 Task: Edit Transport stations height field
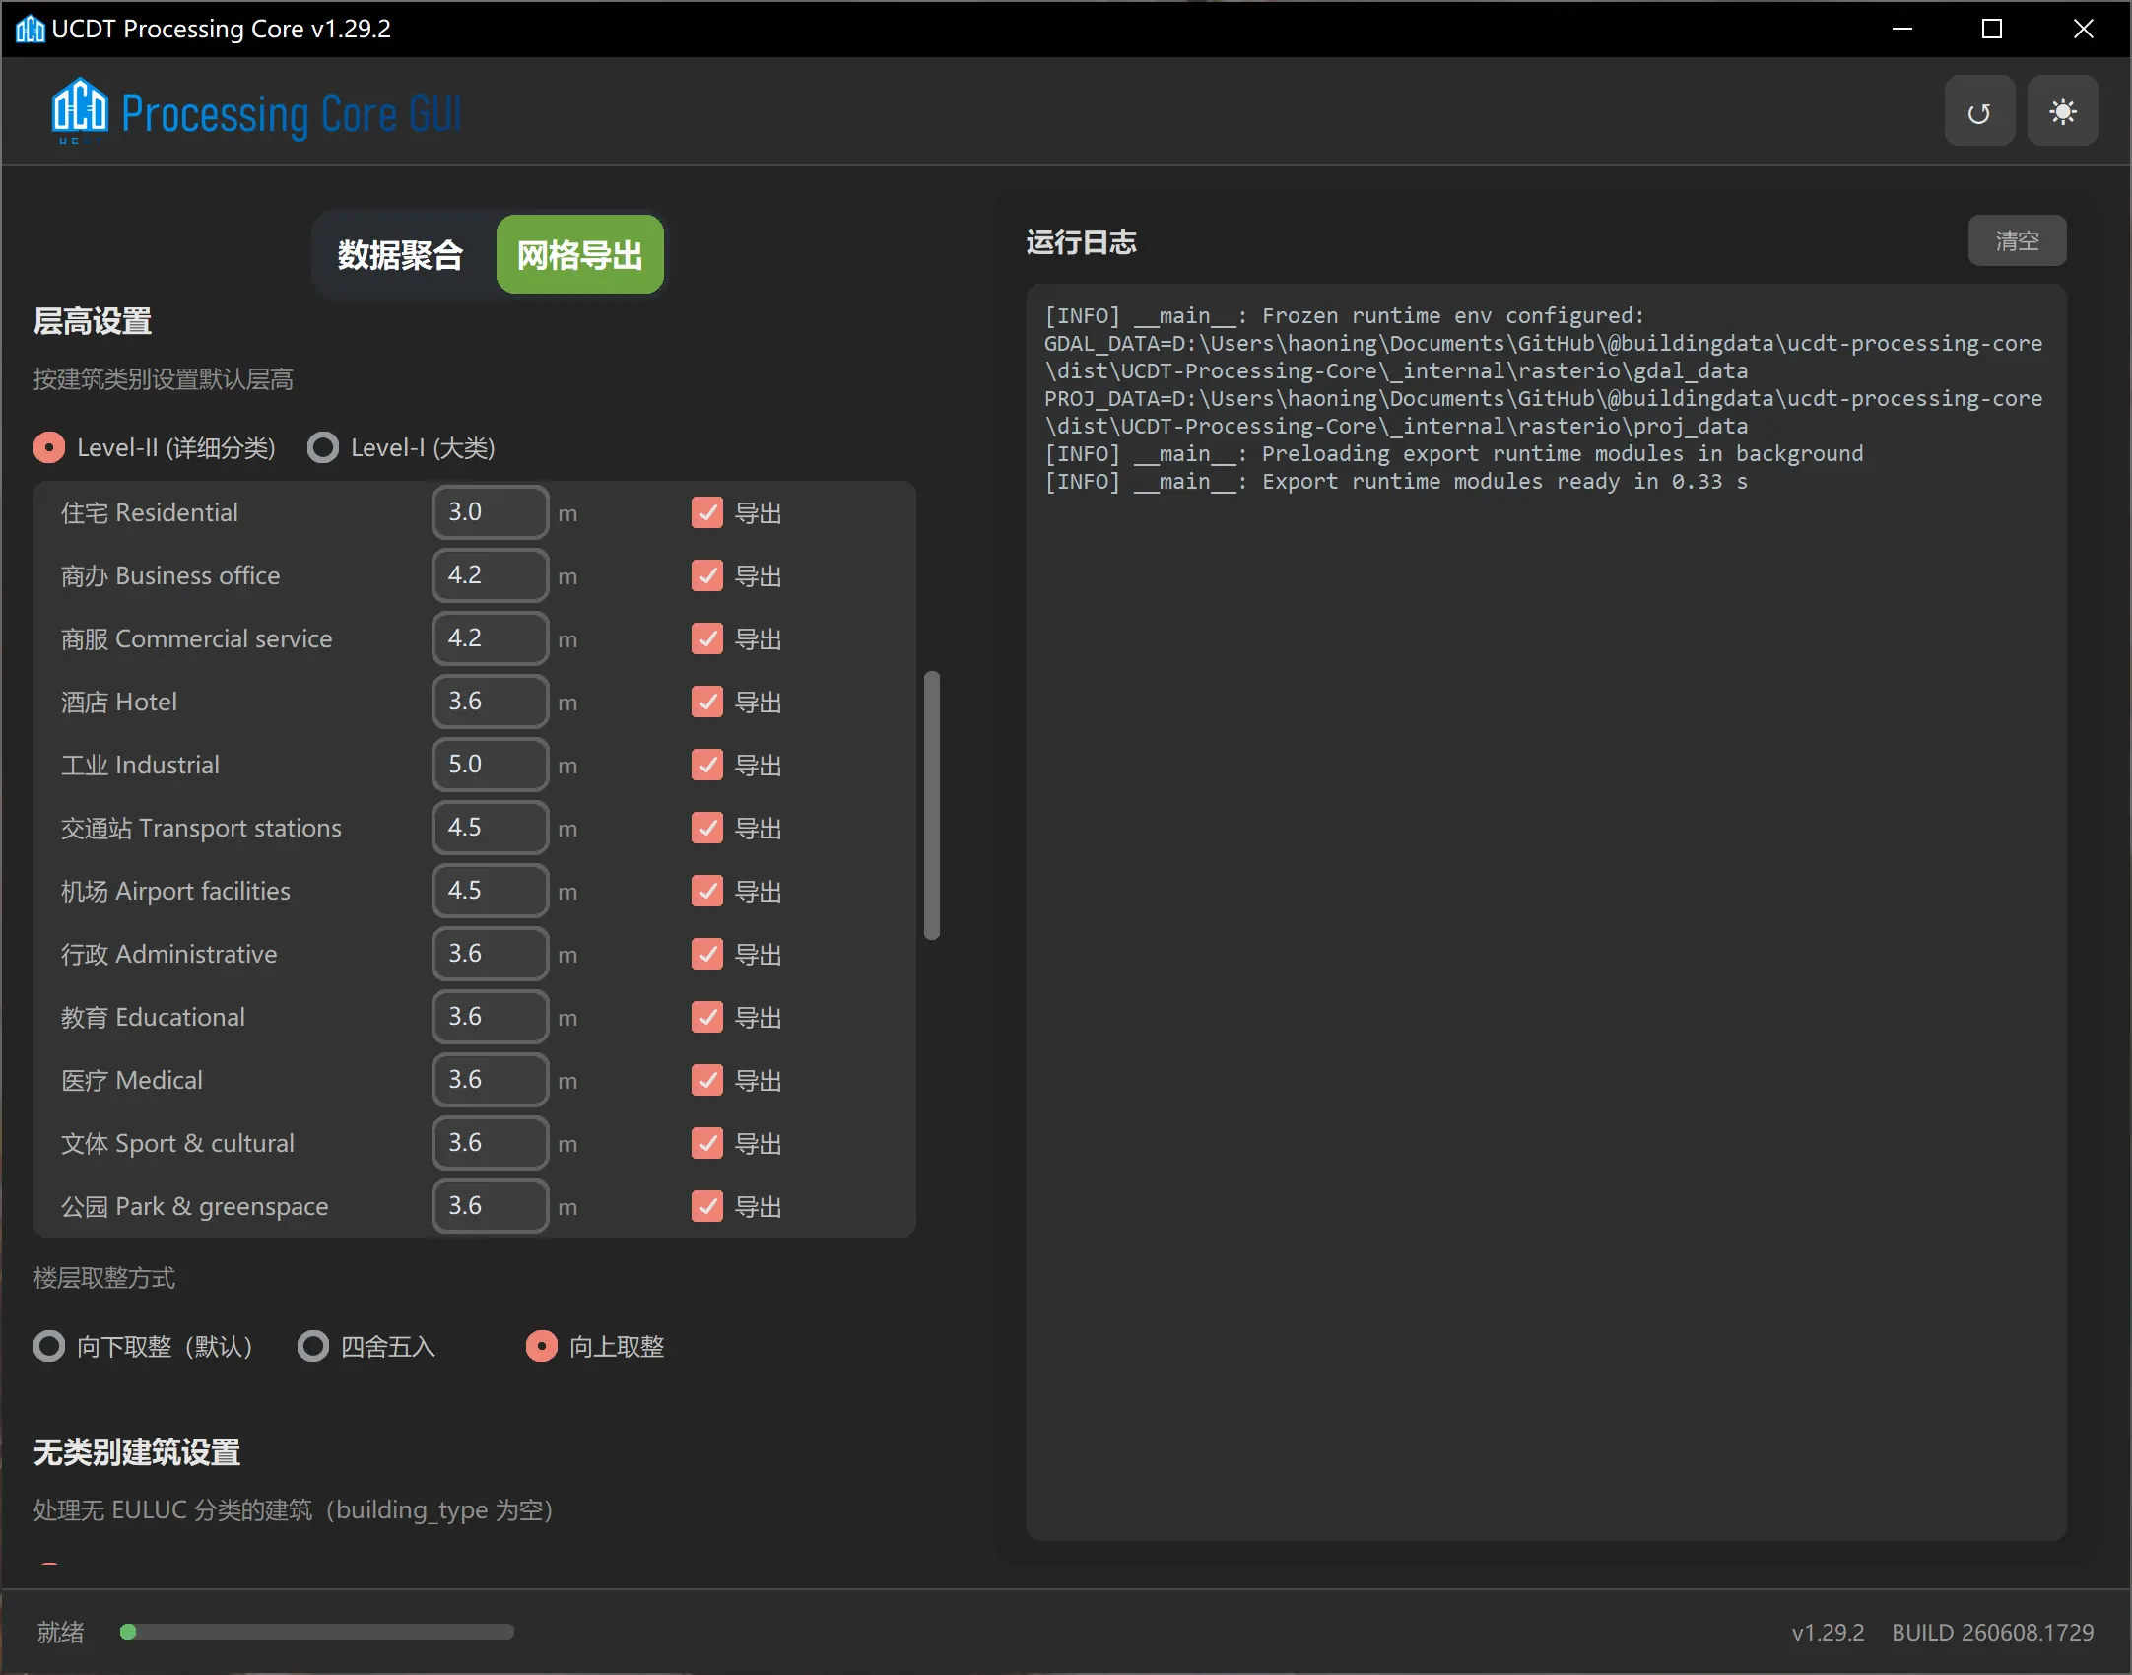pos(490,828)
